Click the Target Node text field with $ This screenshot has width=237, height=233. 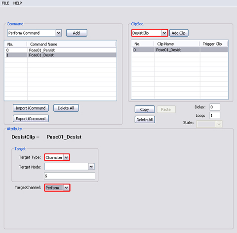pos(70,176)
